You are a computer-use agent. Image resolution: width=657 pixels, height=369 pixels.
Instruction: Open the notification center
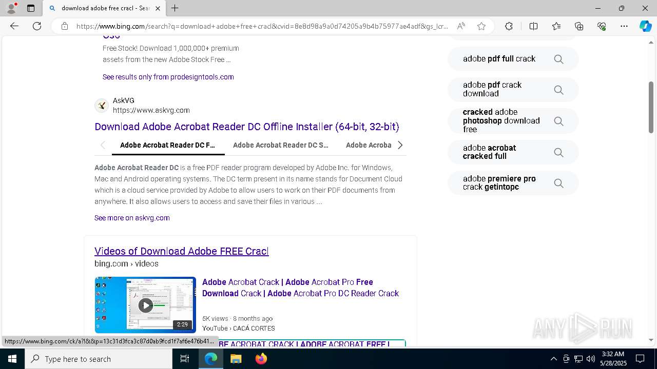point(640,359)
